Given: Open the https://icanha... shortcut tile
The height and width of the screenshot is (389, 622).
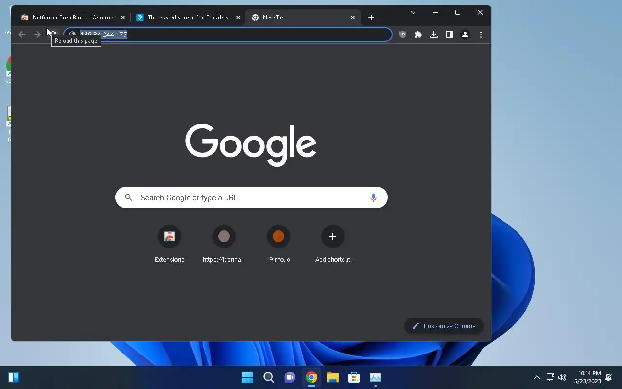Looking at the screenshot, I should pyautogui.click(x=224, y=244).
